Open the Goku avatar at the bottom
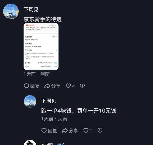 click(x=30, y=143)
